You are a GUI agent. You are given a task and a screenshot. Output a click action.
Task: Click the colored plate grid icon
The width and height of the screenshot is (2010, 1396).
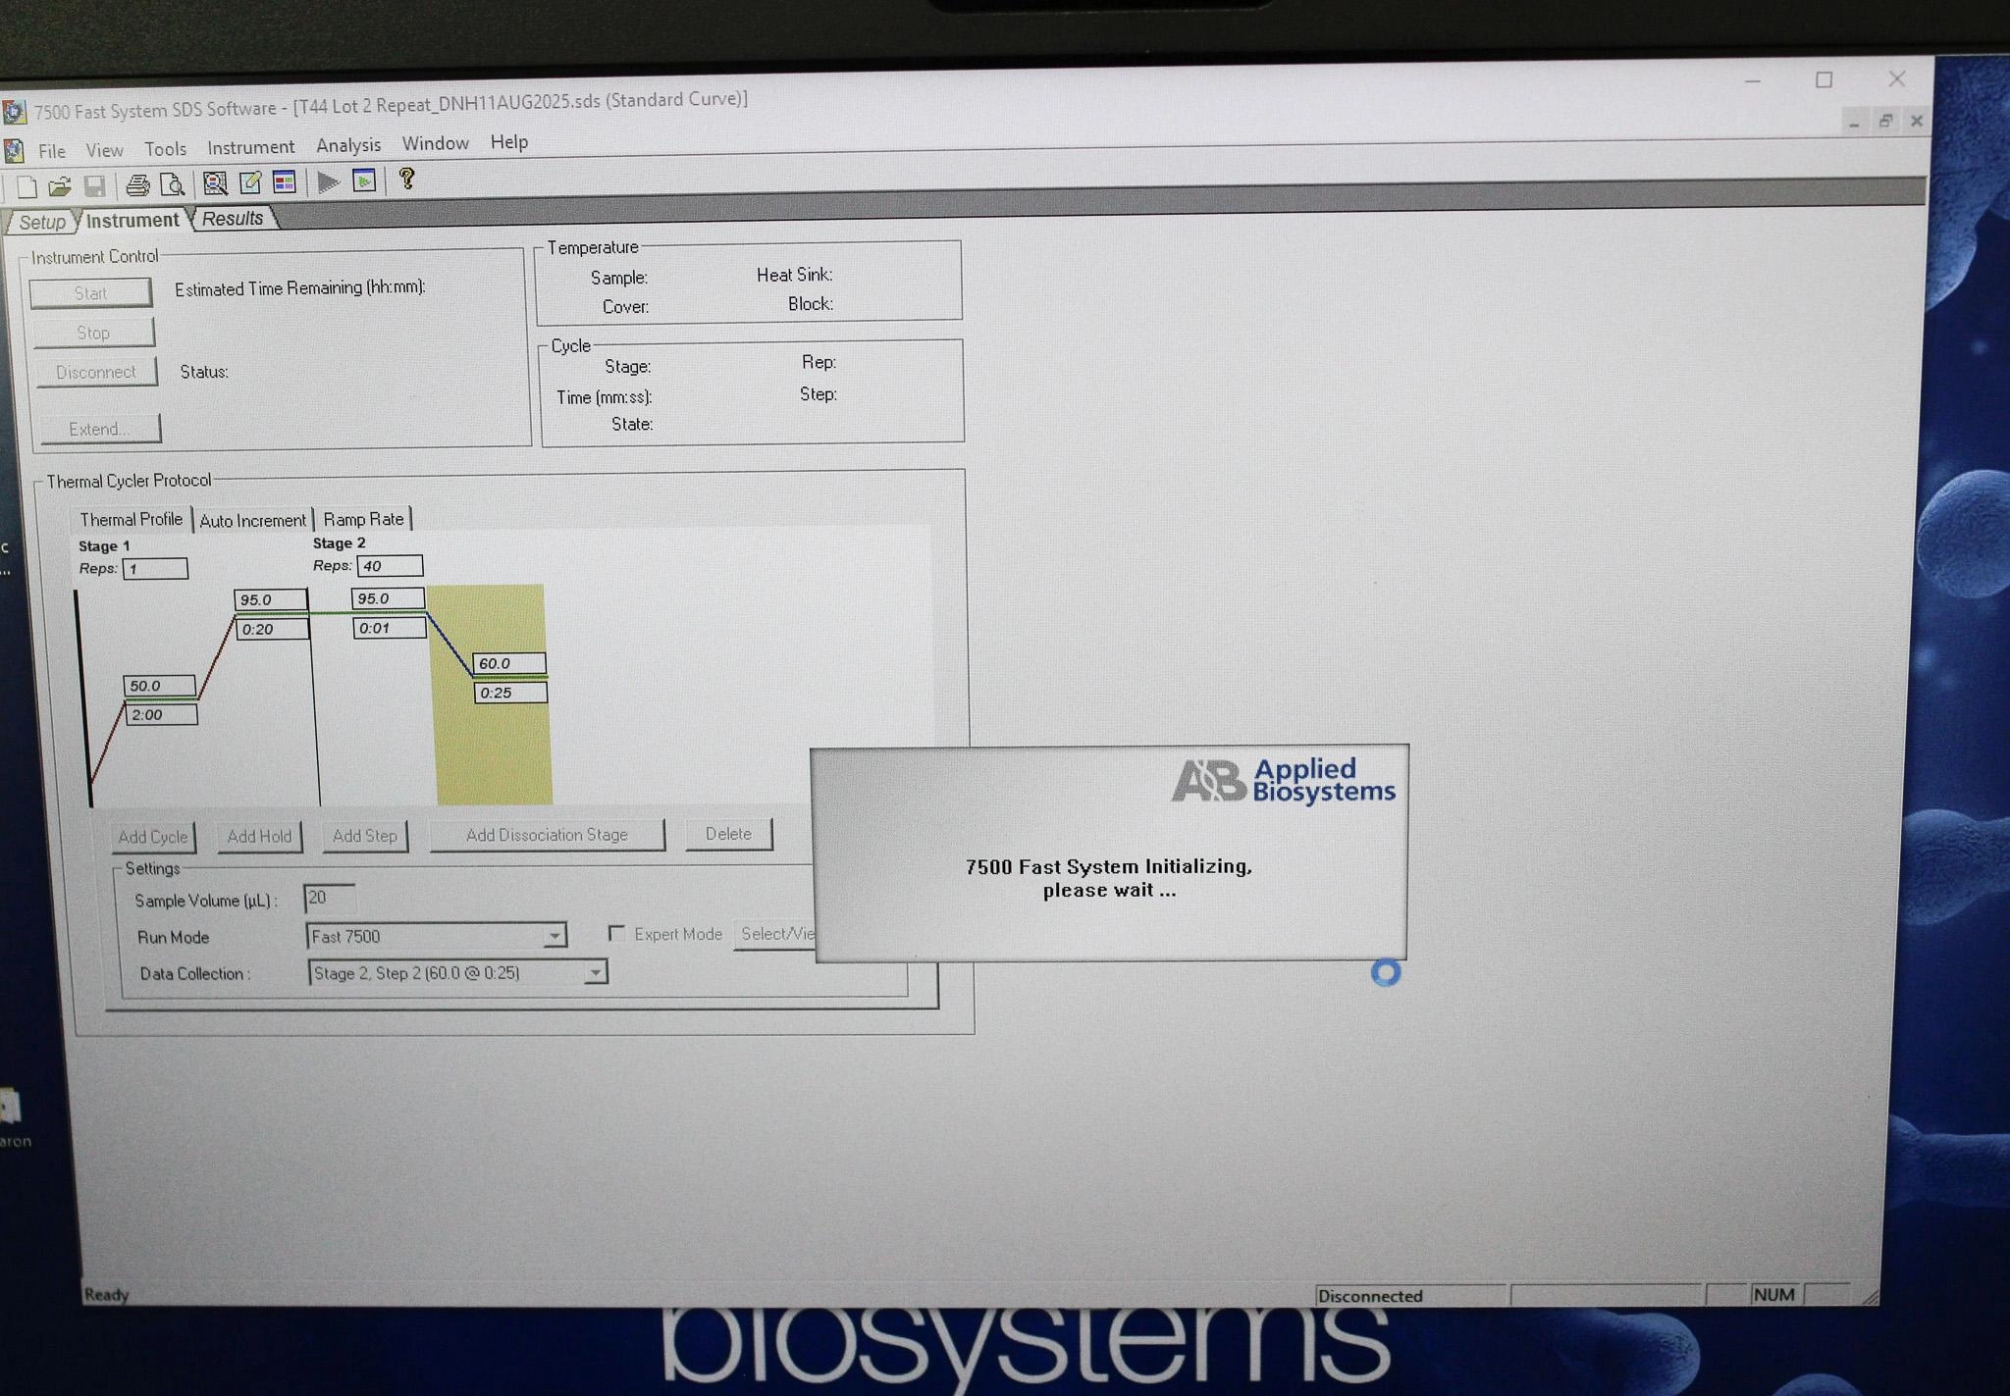285,182
